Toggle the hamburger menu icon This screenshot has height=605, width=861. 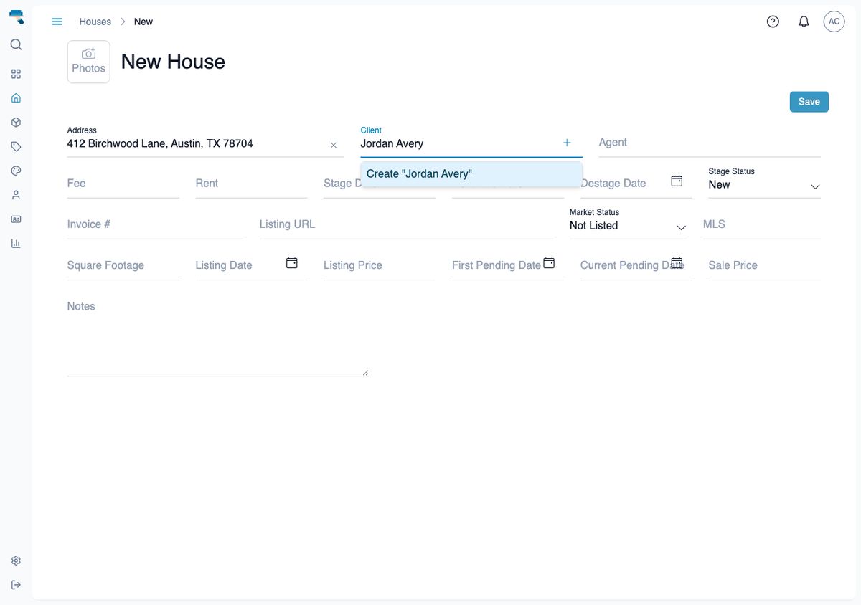pos(57,22)
